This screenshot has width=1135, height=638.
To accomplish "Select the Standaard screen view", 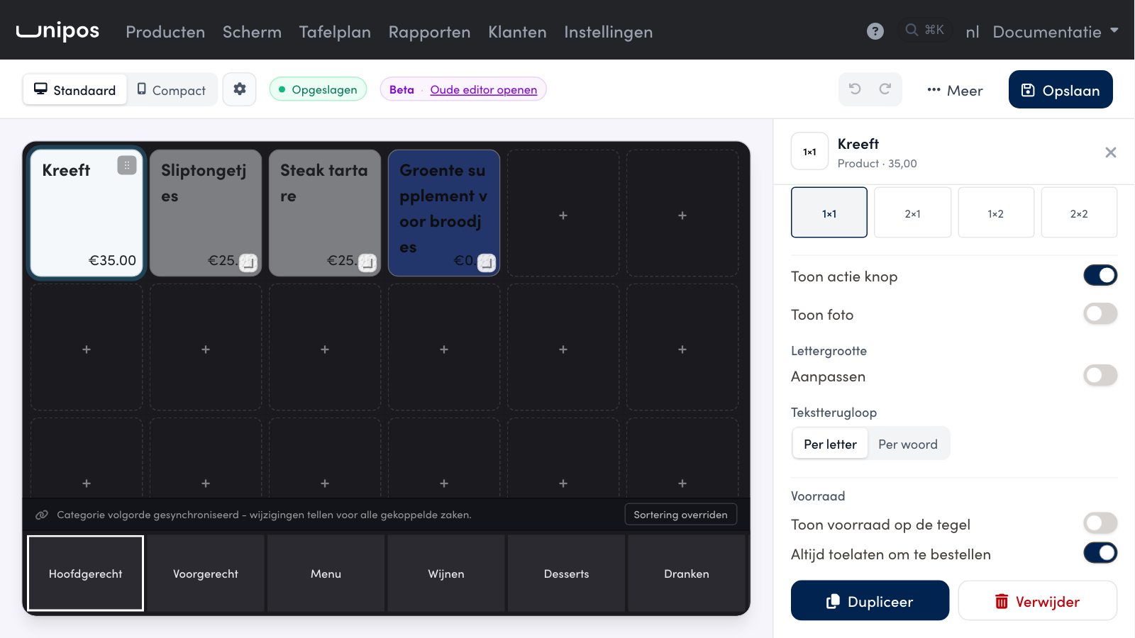I will pyautogui.click(x=75, y=90).
